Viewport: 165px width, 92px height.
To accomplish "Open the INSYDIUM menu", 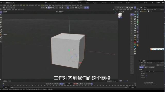I will 58,5.
